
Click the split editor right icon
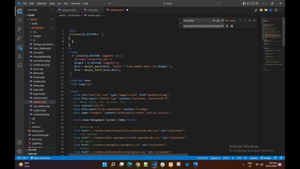(276, 10)
